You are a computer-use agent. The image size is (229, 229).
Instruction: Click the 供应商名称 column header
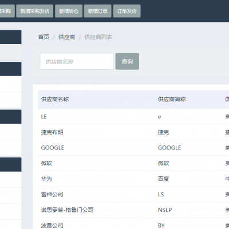coord(55,99)
